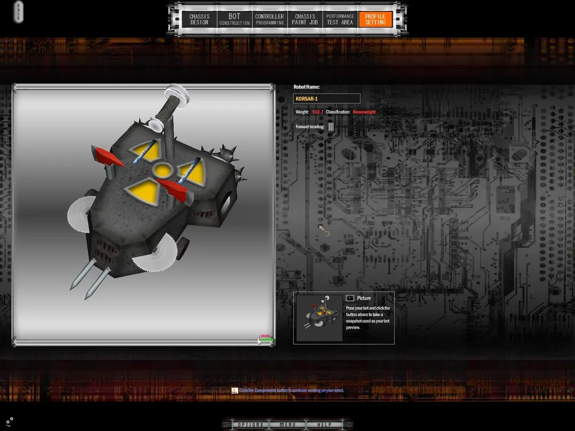Select the Performance Test Area tab
This screenshot has width=575, height=431.
[x=340, y=20]
